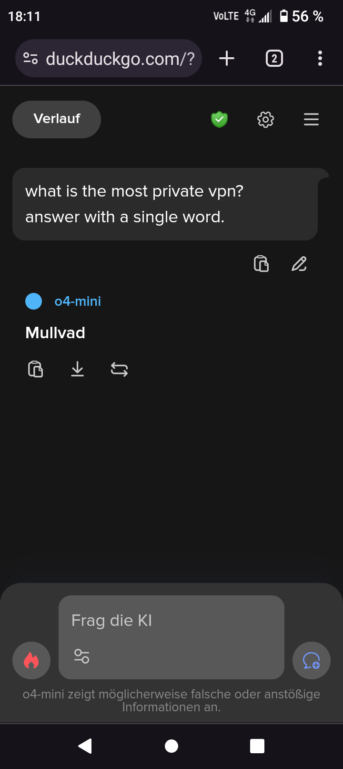Open site info icon in address bar
Screen dimensions: 343x769
[x=30, y=59]
